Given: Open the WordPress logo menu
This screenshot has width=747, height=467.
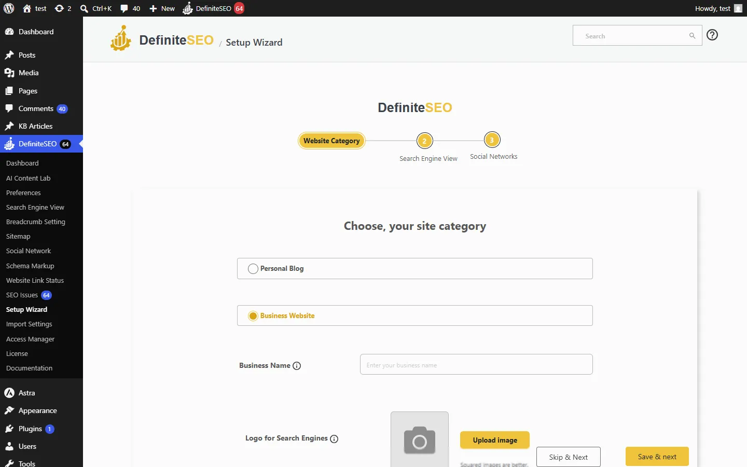Looking at the screenshot, I should (x=9, y=8).
